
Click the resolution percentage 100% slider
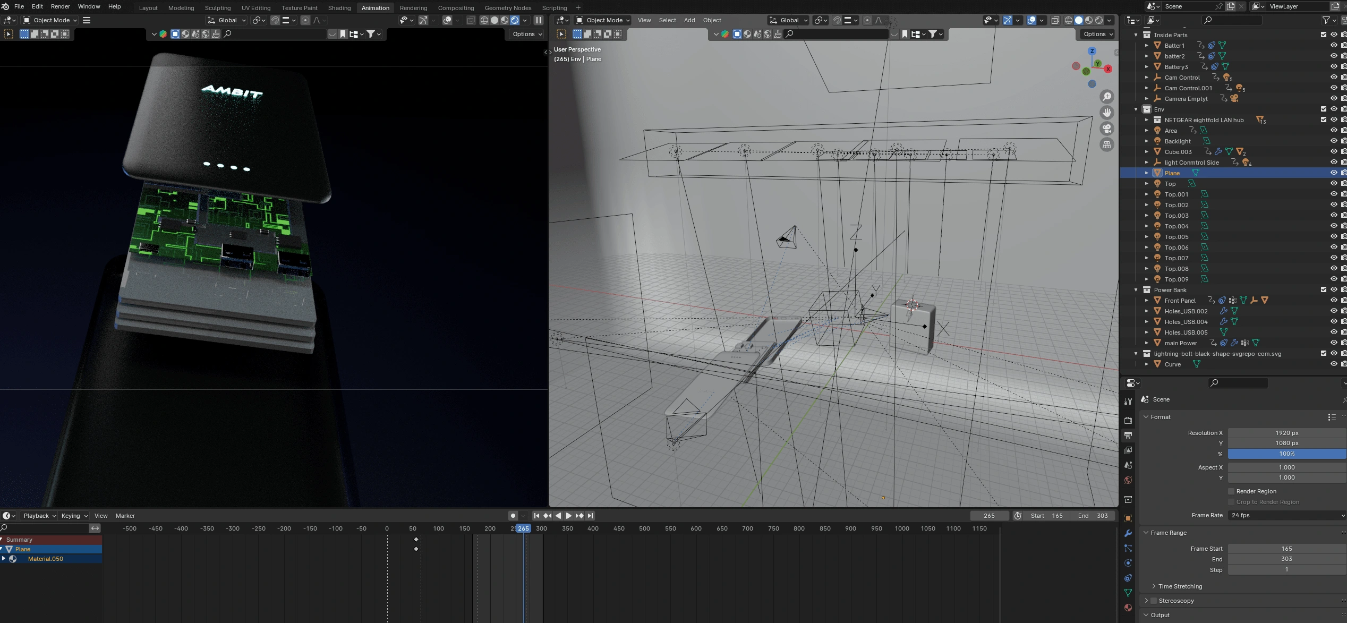coord(1286,454)
